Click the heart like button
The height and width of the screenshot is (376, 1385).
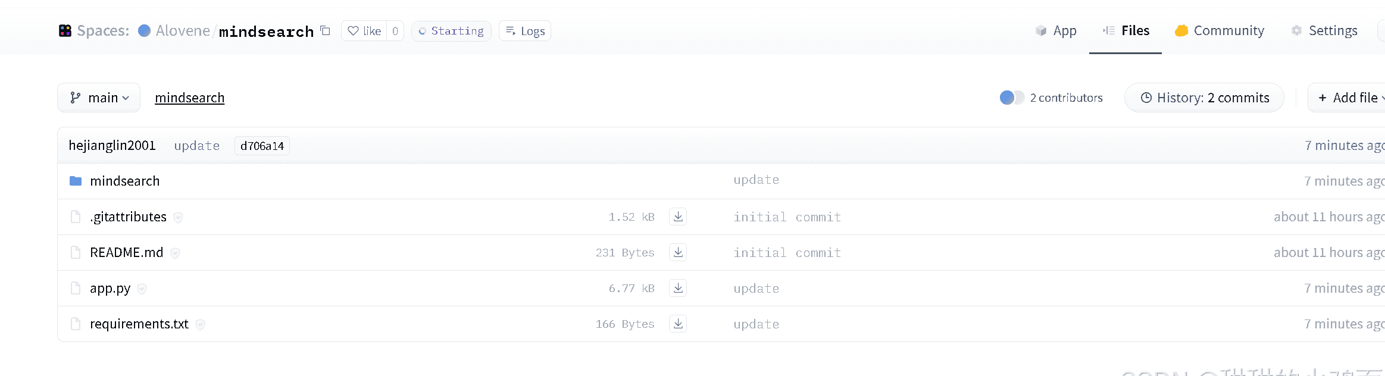click(x=364, y=31)
